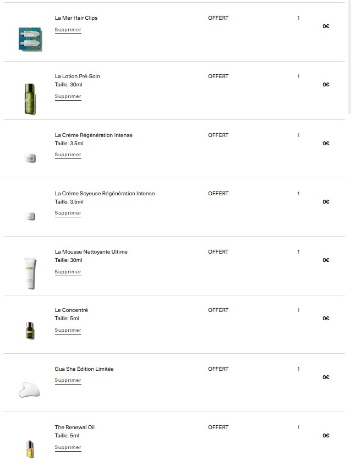Open the Gua Sha Édition Limitée title
This screenshot has width=351, height=466.
[x=84, y=369]
